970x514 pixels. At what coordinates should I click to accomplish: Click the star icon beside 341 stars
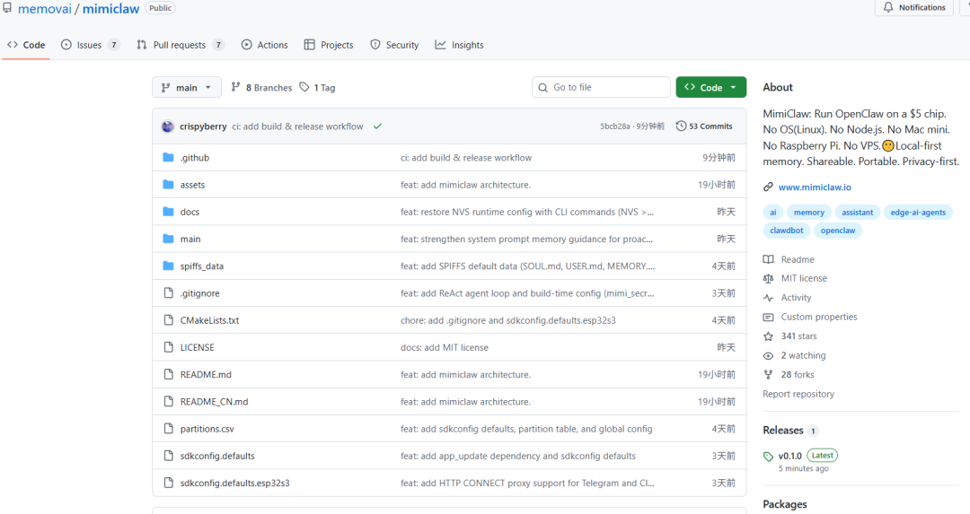768,336
